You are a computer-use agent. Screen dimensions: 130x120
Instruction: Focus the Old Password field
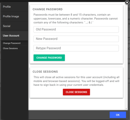[x=76, y=29]
